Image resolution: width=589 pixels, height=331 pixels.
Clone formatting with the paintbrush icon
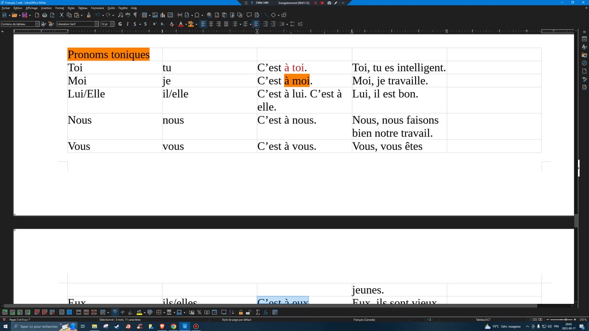89,15
